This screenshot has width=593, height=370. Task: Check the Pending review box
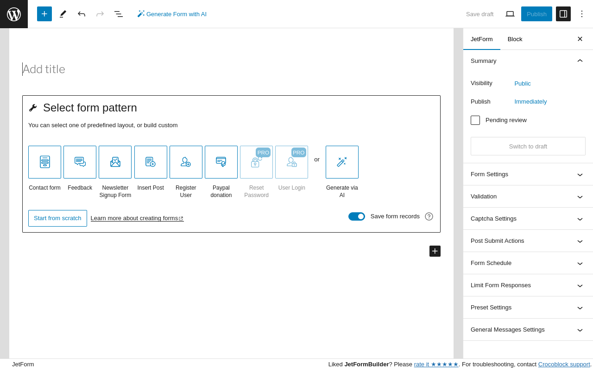coord(475,120)
